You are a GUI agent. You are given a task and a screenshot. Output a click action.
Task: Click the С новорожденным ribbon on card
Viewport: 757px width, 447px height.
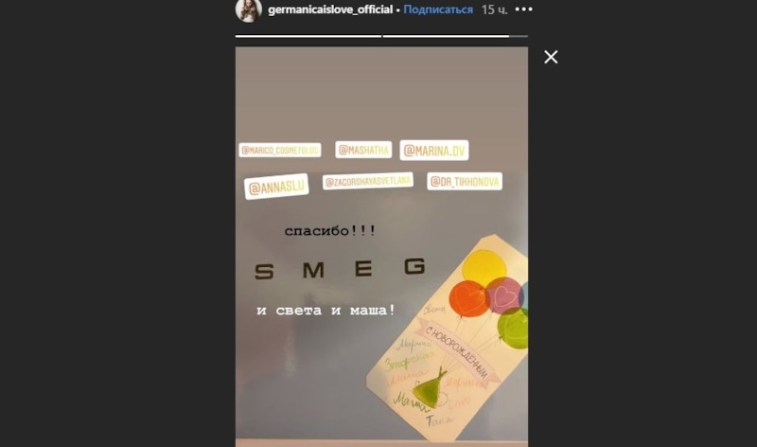pos(456,351)
